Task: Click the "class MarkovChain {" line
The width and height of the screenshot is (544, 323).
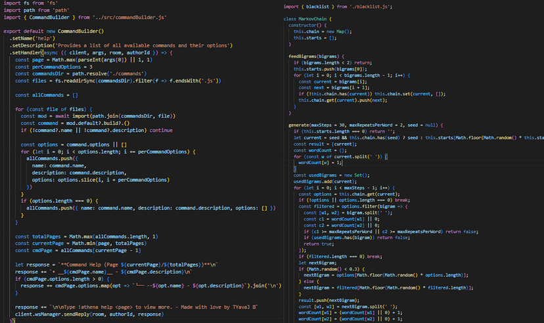Action: tap(307, 19)
